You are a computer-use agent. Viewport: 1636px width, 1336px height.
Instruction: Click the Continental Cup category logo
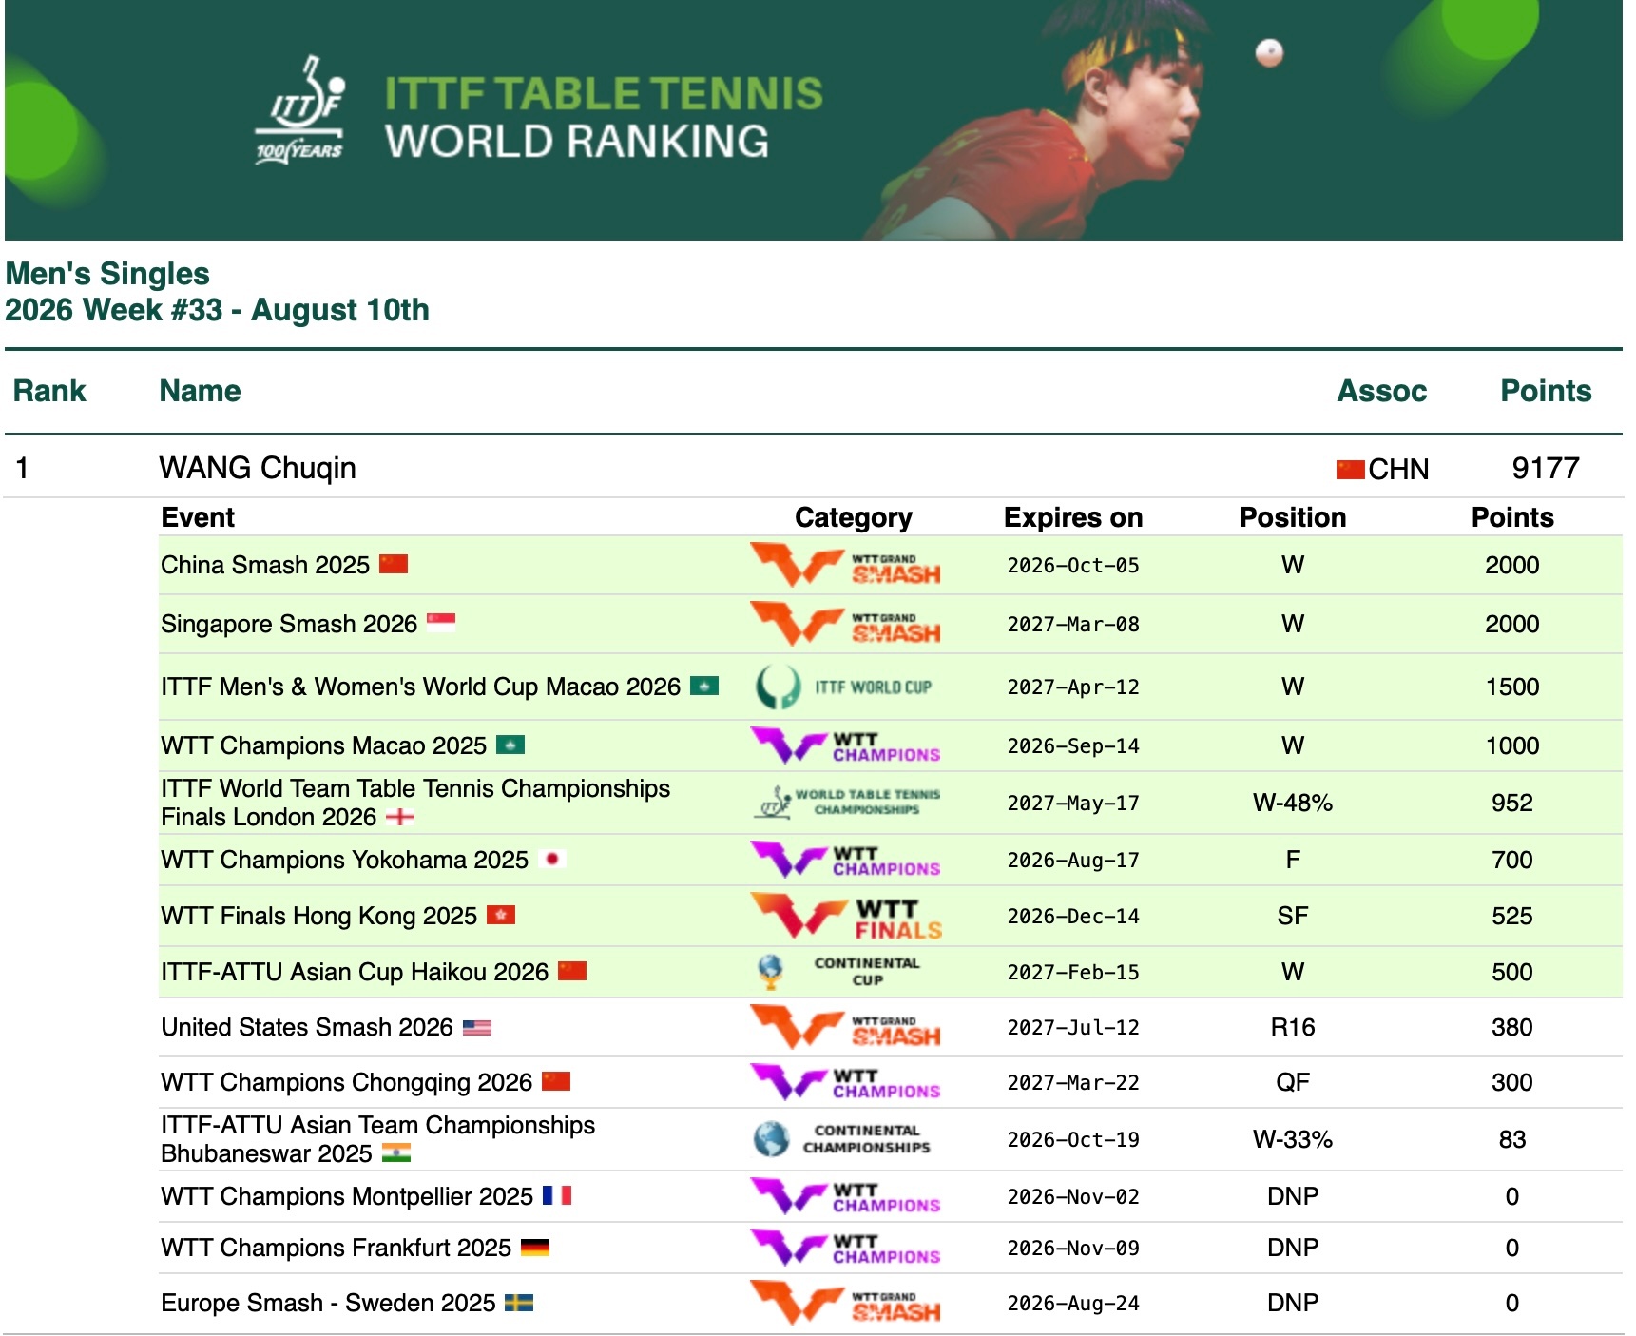(839, 972)
